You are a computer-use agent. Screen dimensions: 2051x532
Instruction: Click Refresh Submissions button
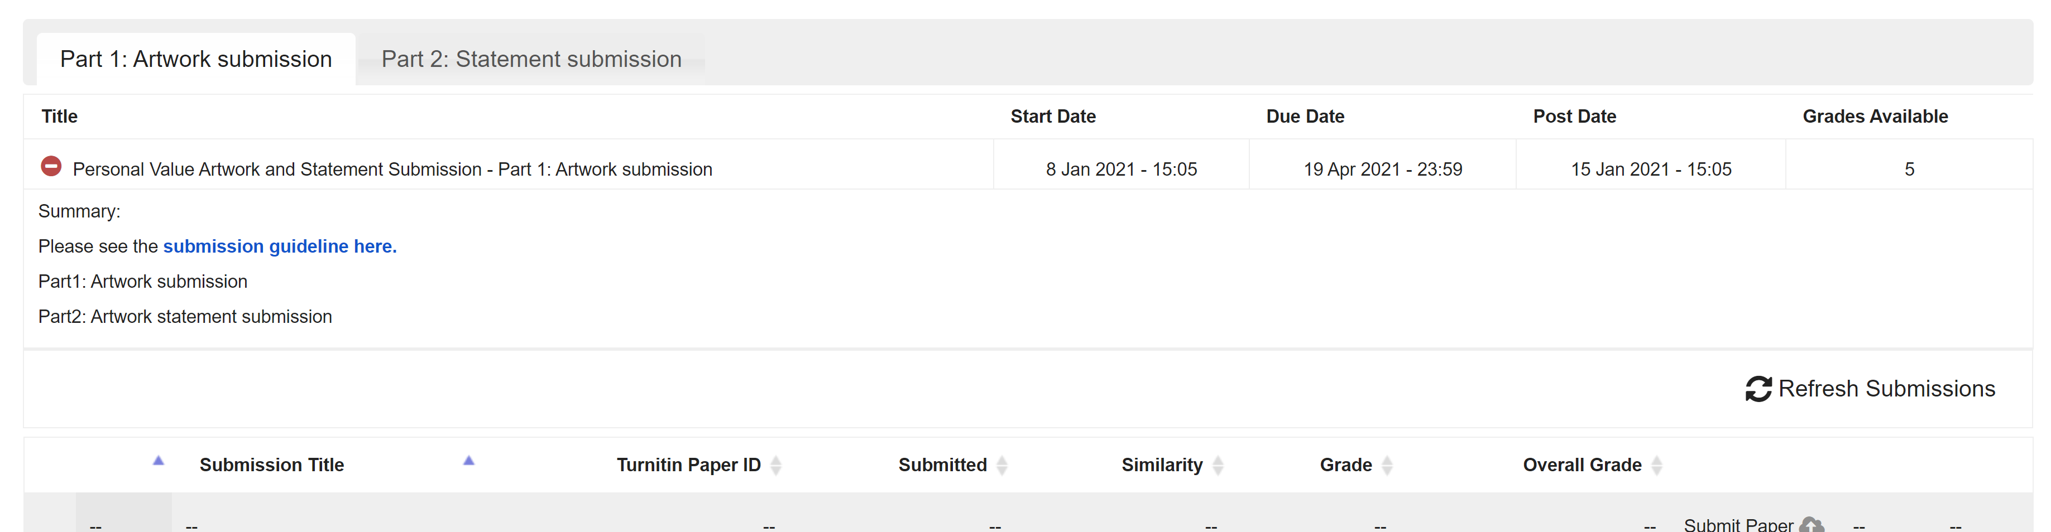(1870, 389)
